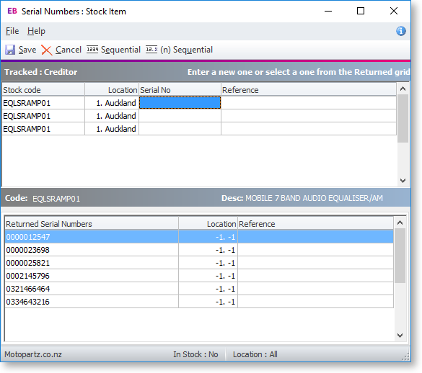Click the Save floppy disk icon
This screenshot has height=373, width=422.
click(x=10, y=50)
